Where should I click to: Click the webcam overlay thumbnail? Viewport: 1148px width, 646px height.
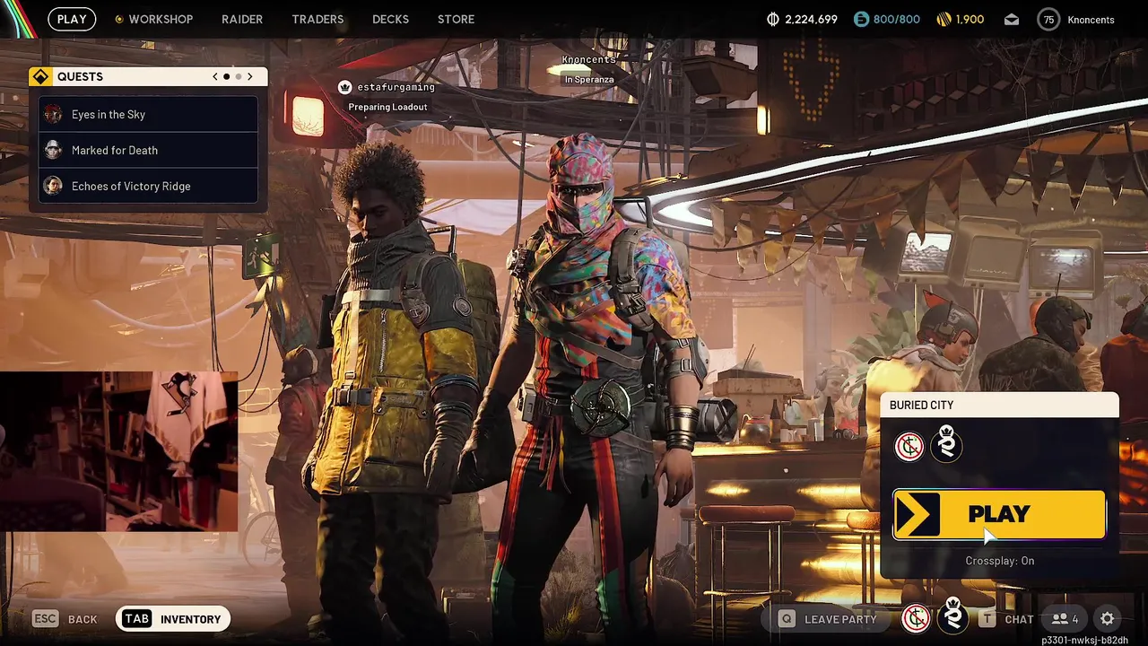click(119, 451)
